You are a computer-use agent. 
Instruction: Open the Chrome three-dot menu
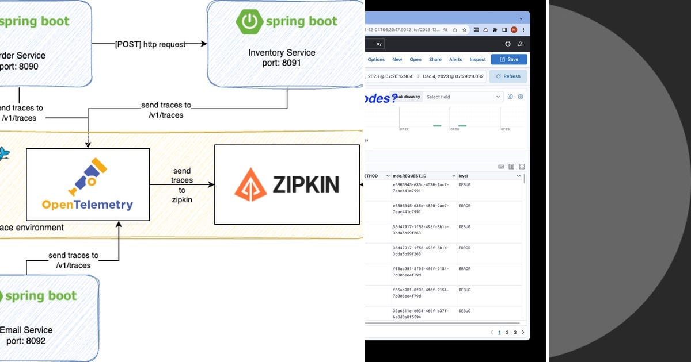click(523, 29)
